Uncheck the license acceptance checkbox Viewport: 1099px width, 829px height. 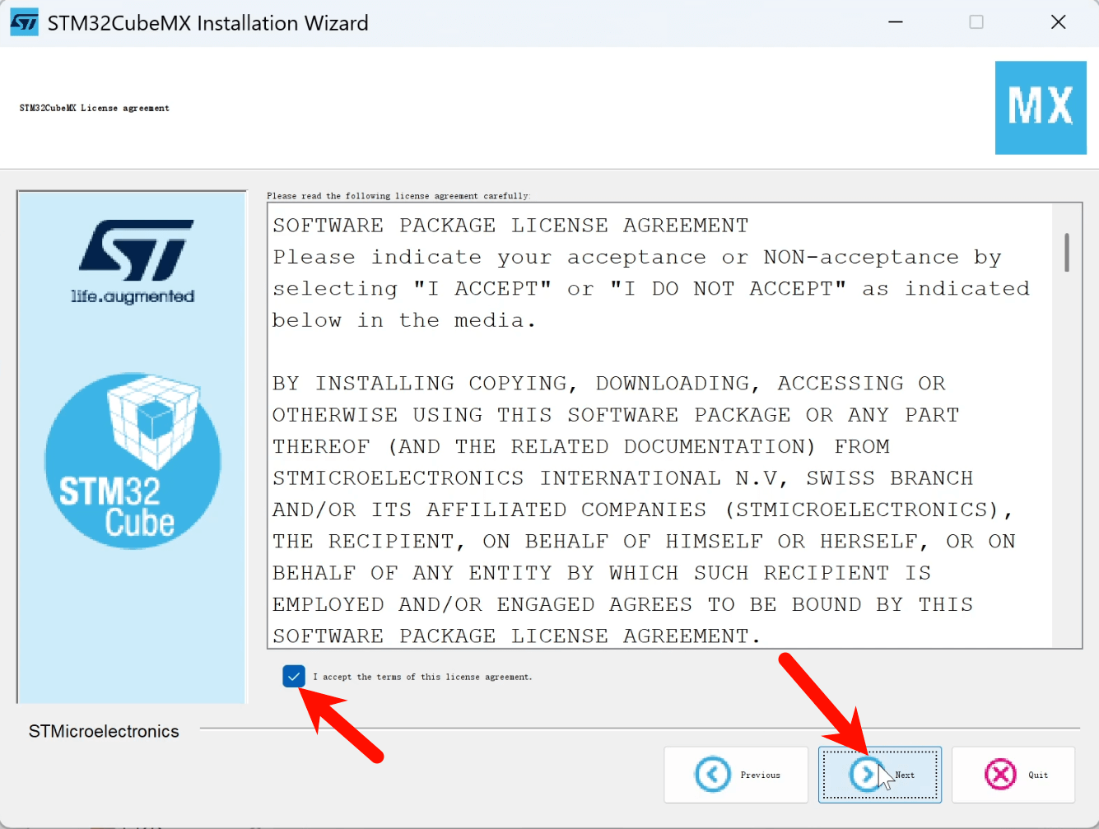coord(294,677)
